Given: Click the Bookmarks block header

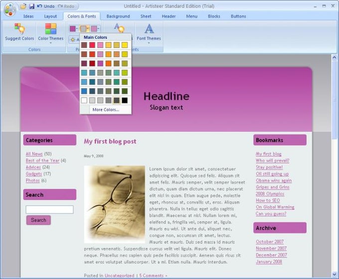Looking at the screenshot, I should point(280,140).
